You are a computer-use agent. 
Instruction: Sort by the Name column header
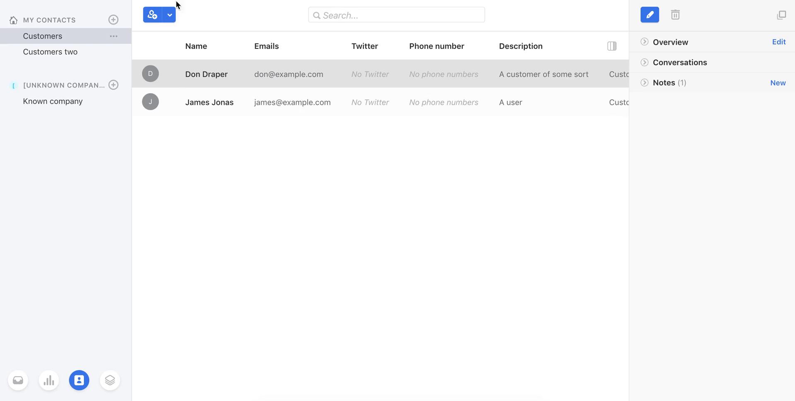196,46
